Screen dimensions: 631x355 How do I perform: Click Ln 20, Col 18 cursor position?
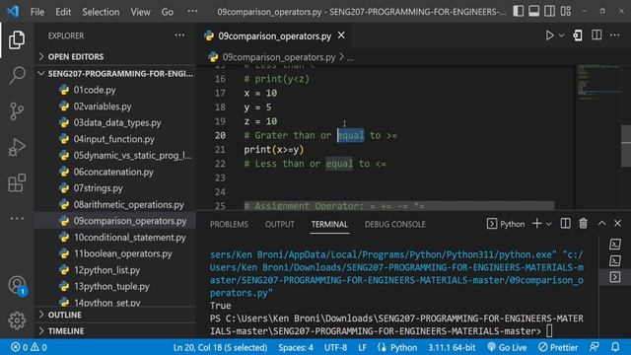(x=220, y=347)
